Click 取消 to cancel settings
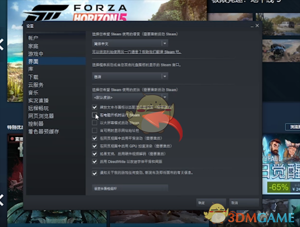This screenshot has height=227, width=300. (244, 202)
